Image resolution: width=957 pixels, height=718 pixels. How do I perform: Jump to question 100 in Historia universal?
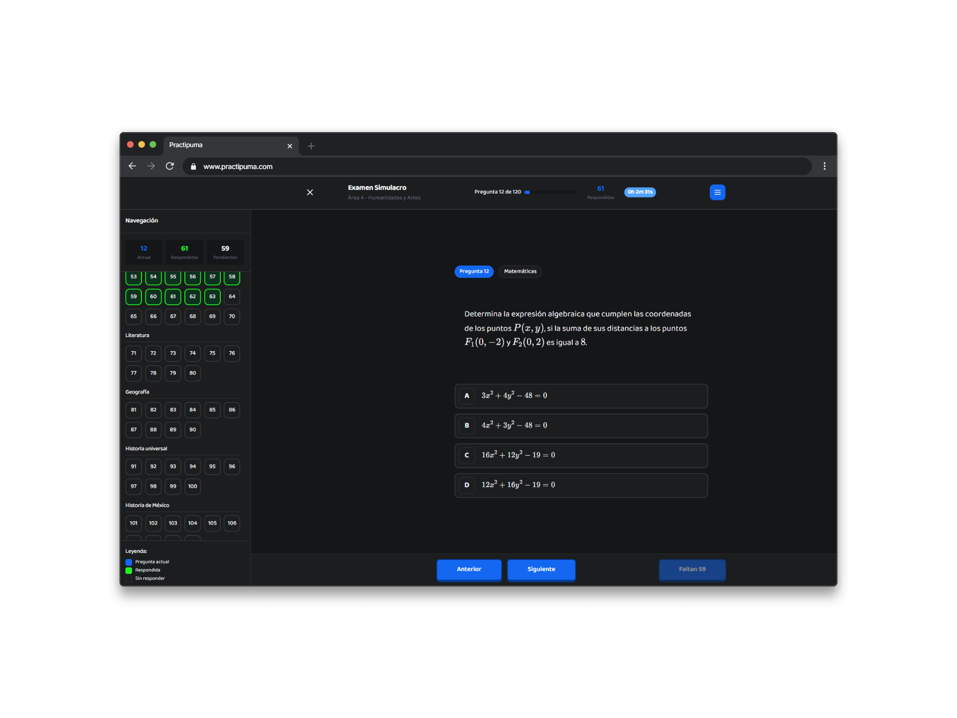[192, 486]
